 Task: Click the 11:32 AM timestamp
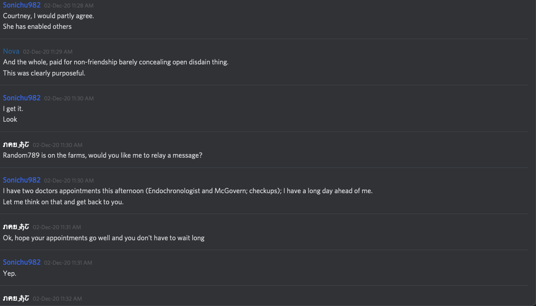57,299
